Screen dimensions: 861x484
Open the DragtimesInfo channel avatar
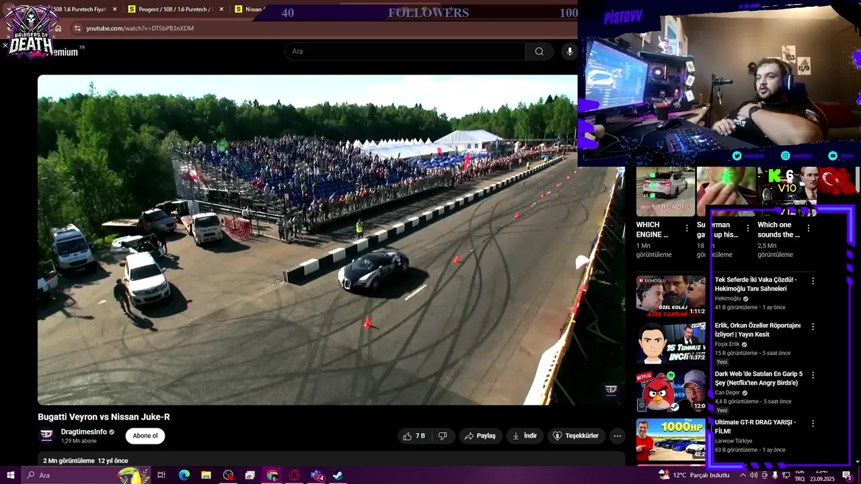click(x=46, y=436)
